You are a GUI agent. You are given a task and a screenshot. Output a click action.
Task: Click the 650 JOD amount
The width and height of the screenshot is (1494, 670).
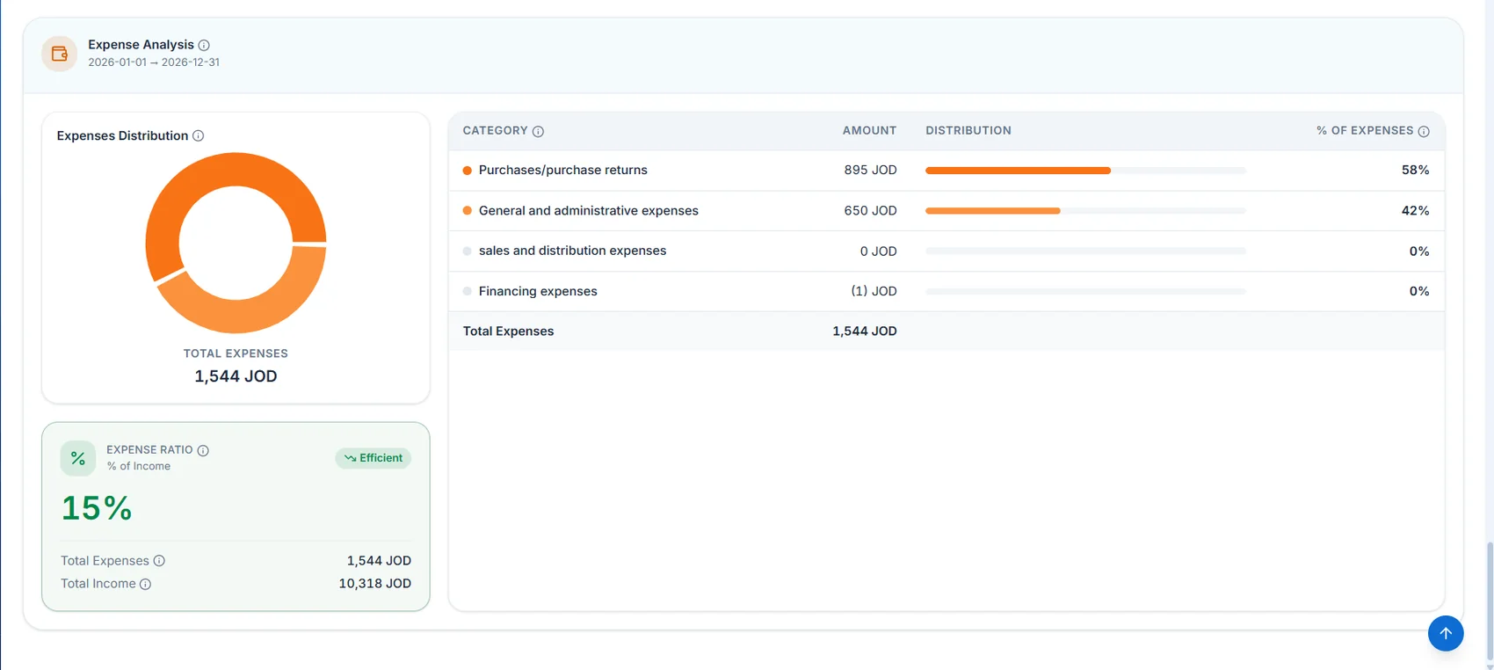pyautogui.click(x=870, y=211)
